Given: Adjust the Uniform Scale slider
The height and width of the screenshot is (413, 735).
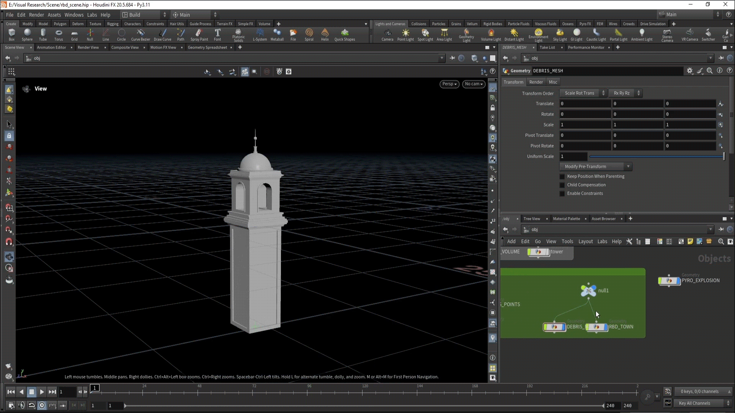Looking at the screenshot, I should (x=656, y=156).
